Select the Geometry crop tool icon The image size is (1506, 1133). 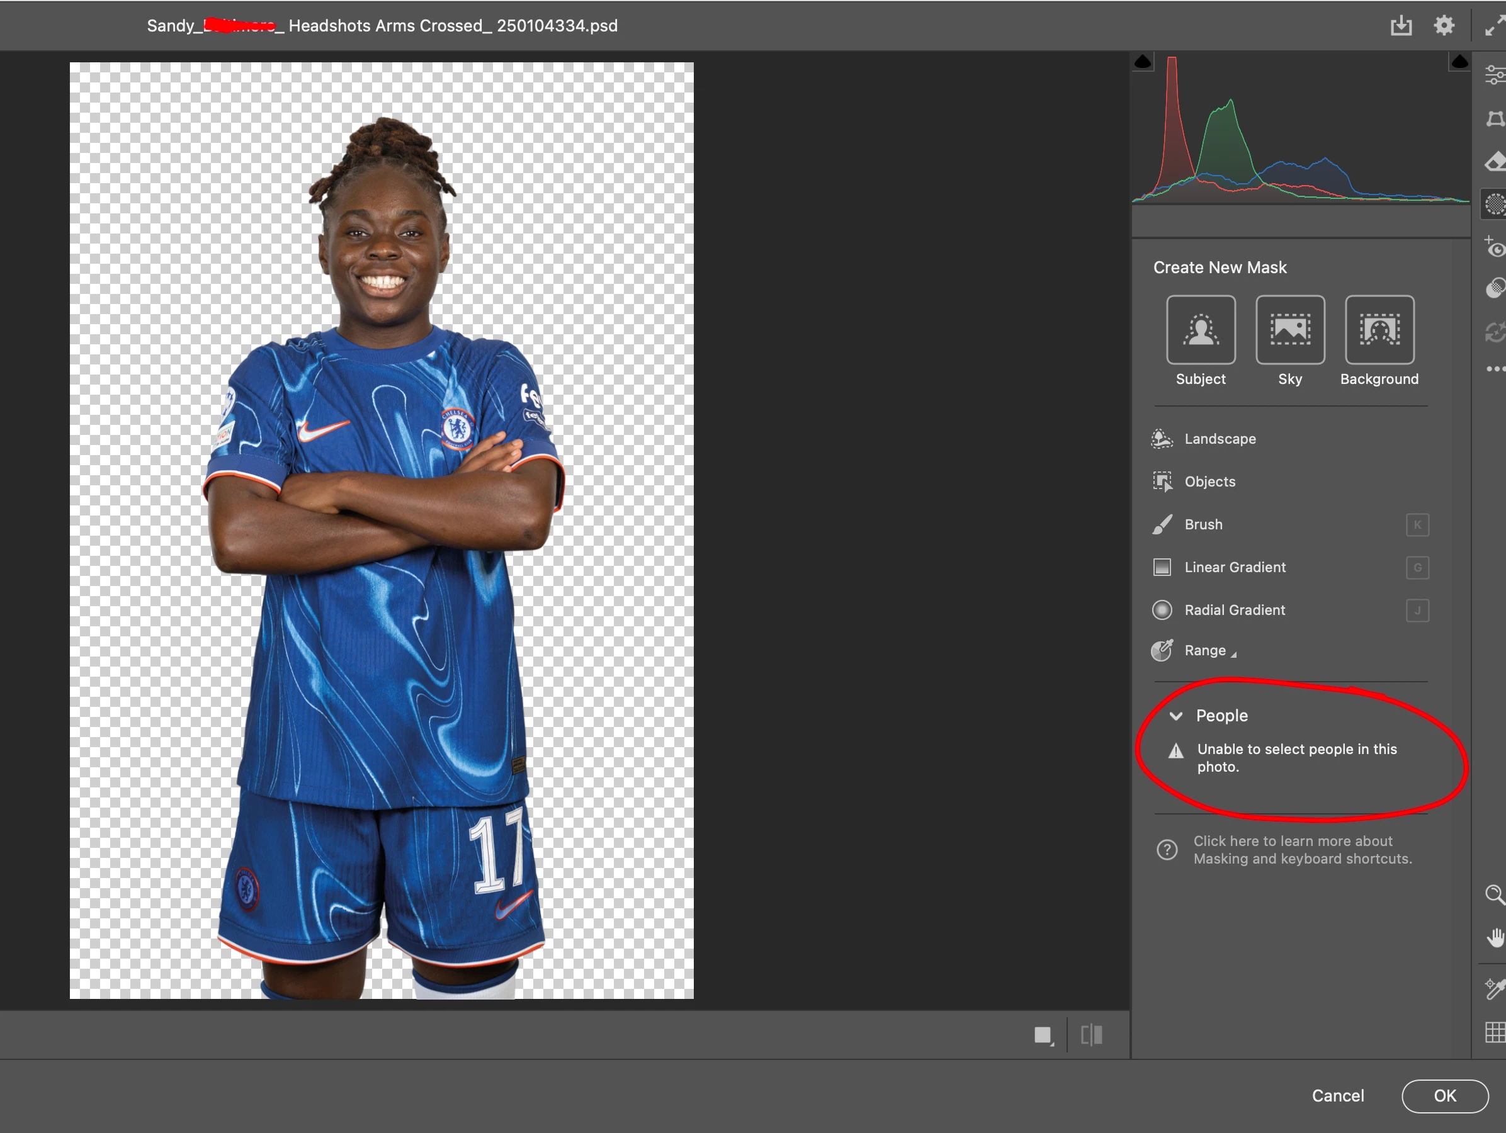click(1495, 119)
